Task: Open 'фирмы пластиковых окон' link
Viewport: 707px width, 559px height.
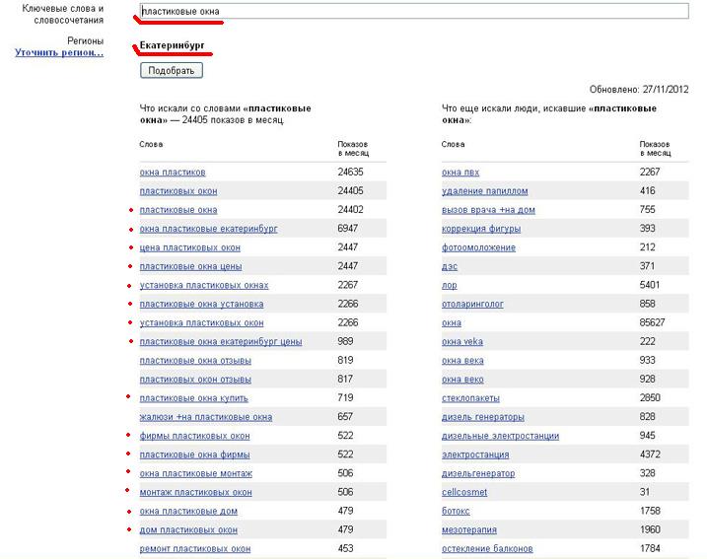Action: [x=194, y=436]
